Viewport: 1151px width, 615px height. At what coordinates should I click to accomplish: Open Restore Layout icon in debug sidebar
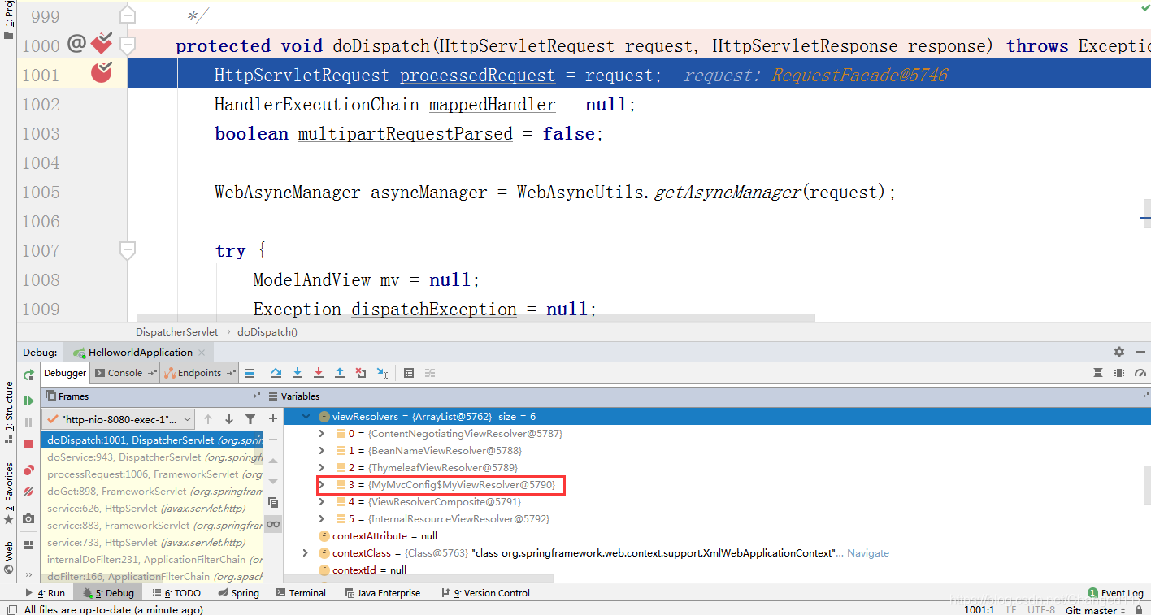pos(28,545)
